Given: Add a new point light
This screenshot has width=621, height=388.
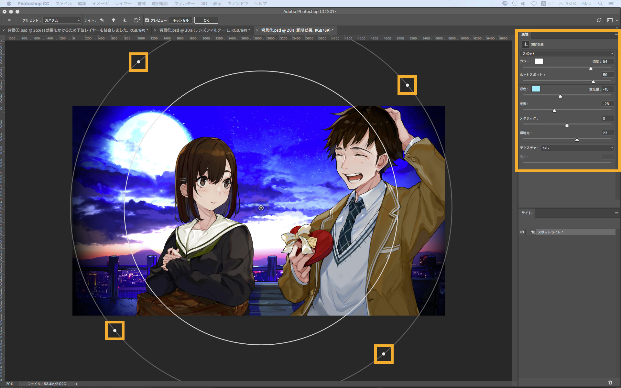Looking at the screenshot, I should [x=114, y=20].
